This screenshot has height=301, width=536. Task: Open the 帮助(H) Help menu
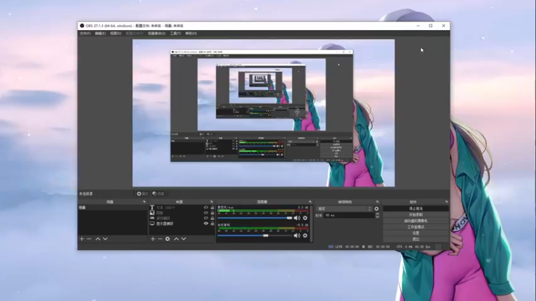[x=191, y=33]
